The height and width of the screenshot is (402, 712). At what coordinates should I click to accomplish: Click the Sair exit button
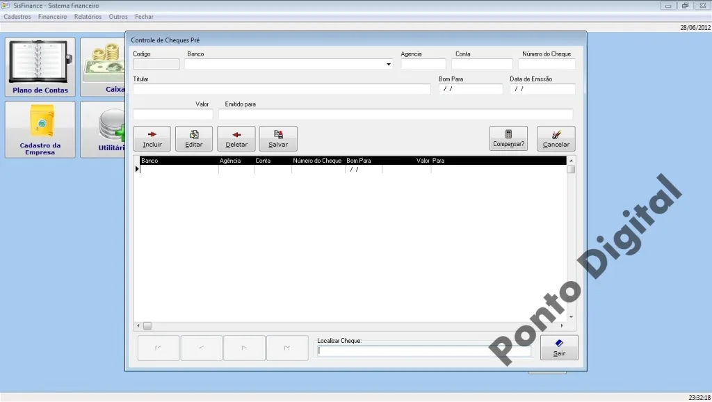click(x=559, y=348)
